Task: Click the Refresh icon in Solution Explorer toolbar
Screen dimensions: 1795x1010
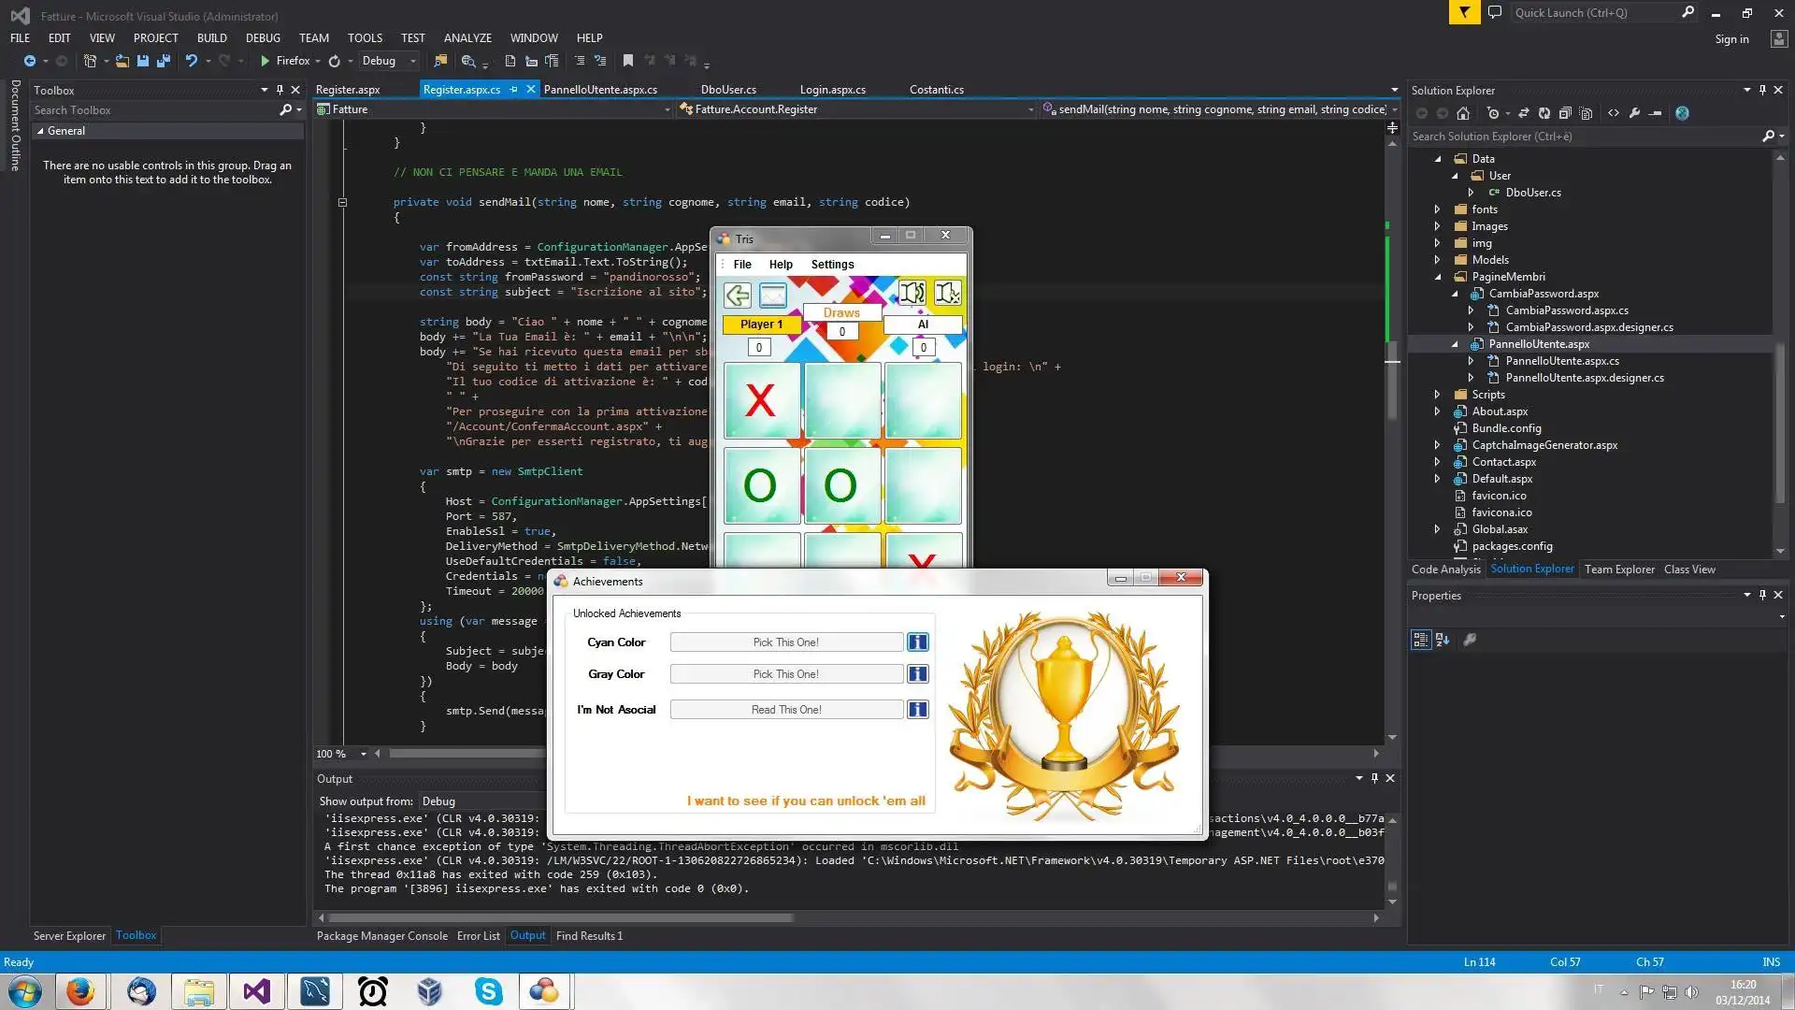Action: (x=1544, y=113)
